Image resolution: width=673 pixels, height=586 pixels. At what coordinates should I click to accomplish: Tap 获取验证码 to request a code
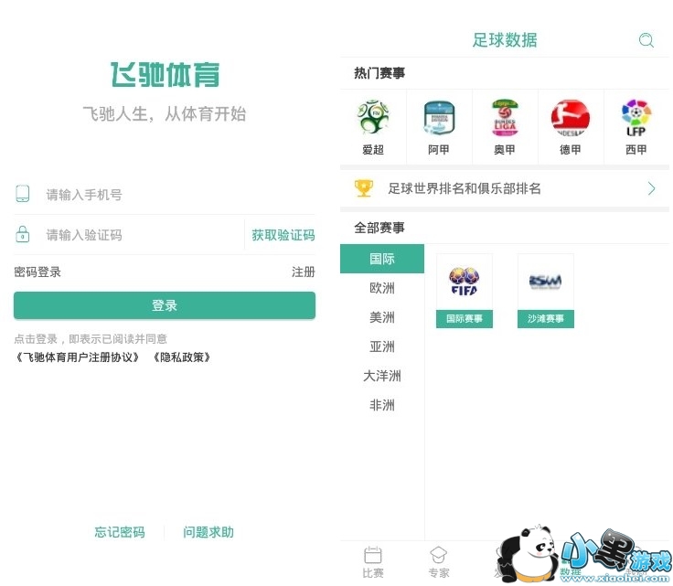pyautogui.click(x=283, y=235)
